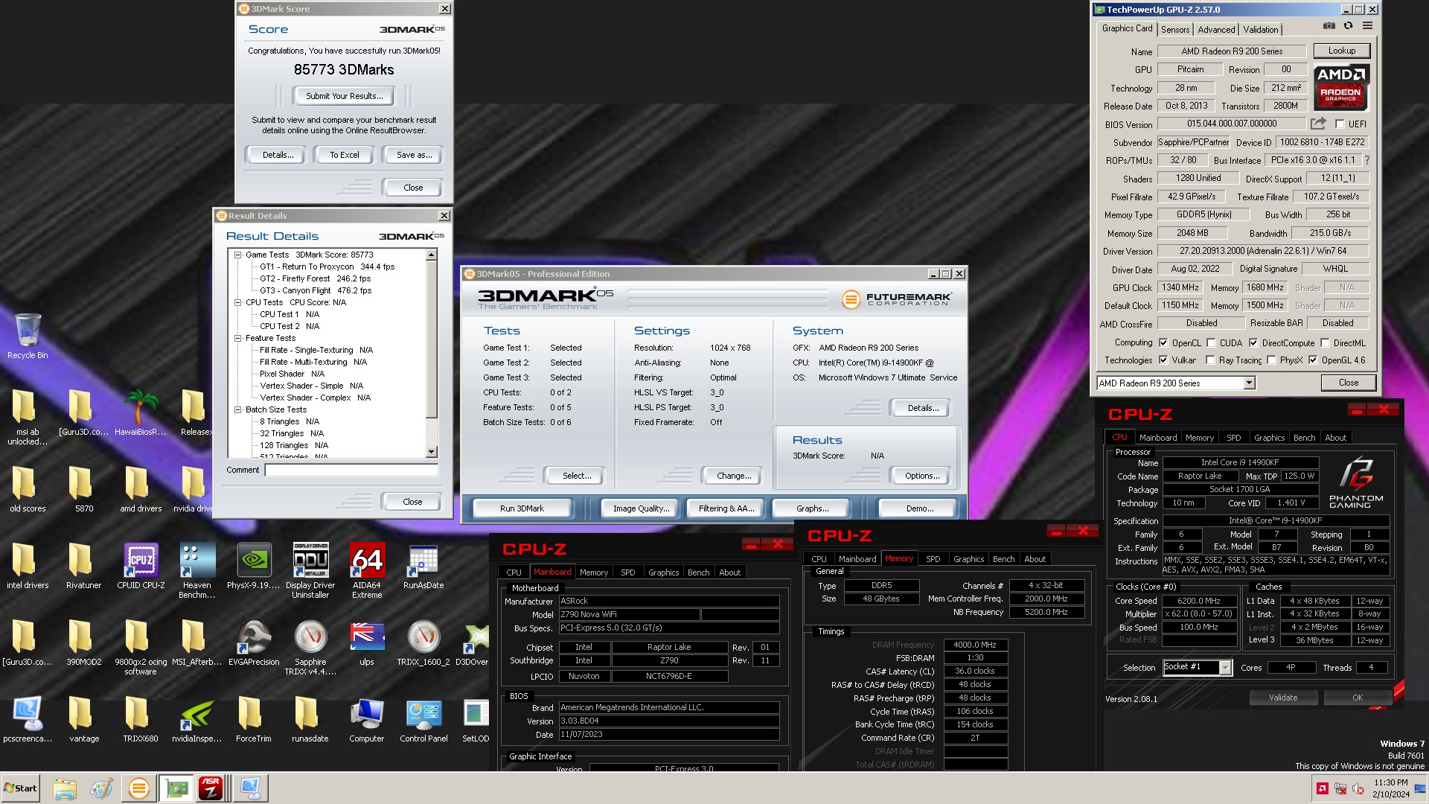Open Sapphire TRIXX v4.4 desktop icon

tap(310, 648)
